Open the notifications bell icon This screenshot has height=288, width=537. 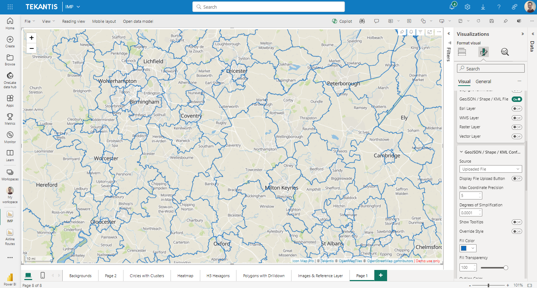pos(452,7)
